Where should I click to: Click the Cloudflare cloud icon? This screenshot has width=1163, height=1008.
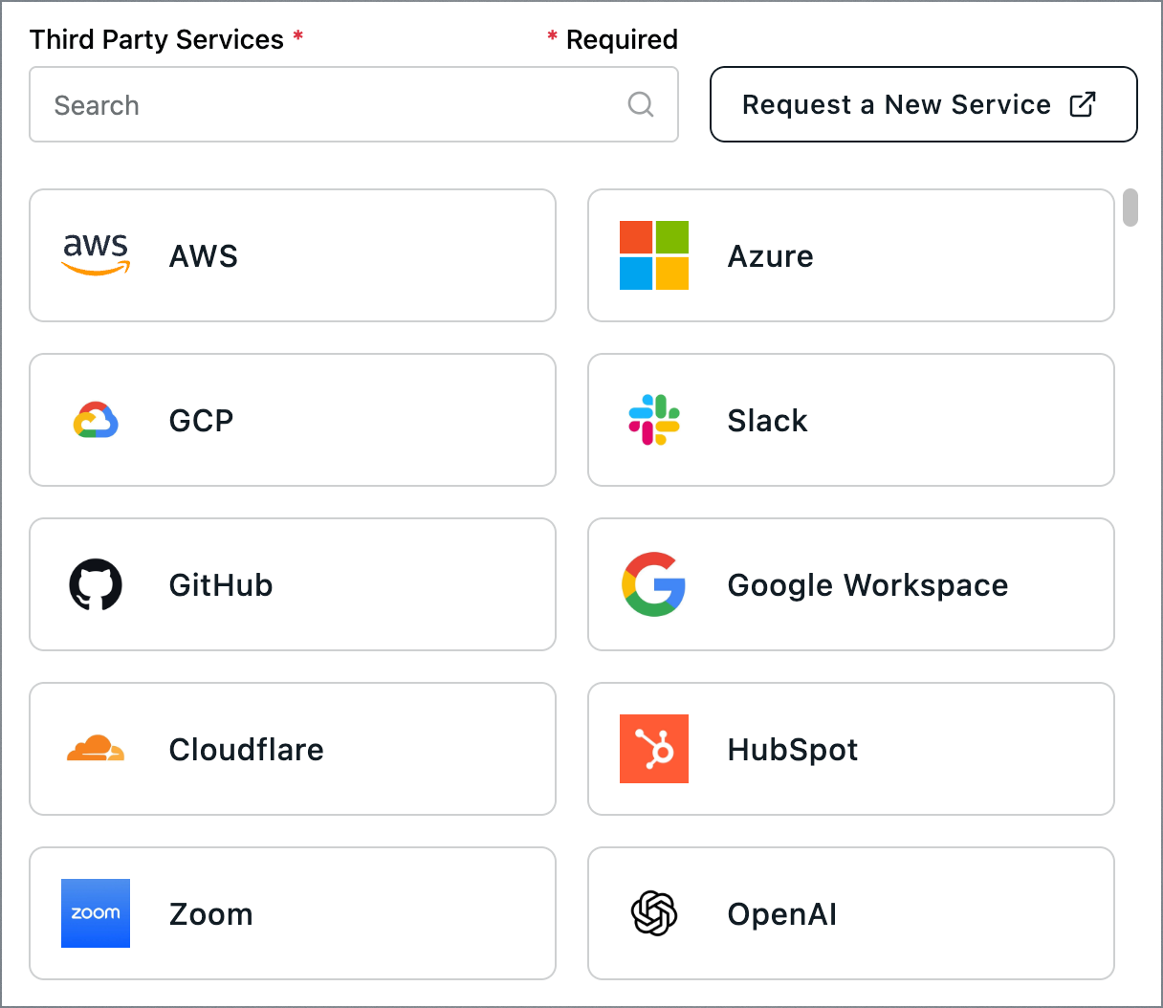point(96,749)
